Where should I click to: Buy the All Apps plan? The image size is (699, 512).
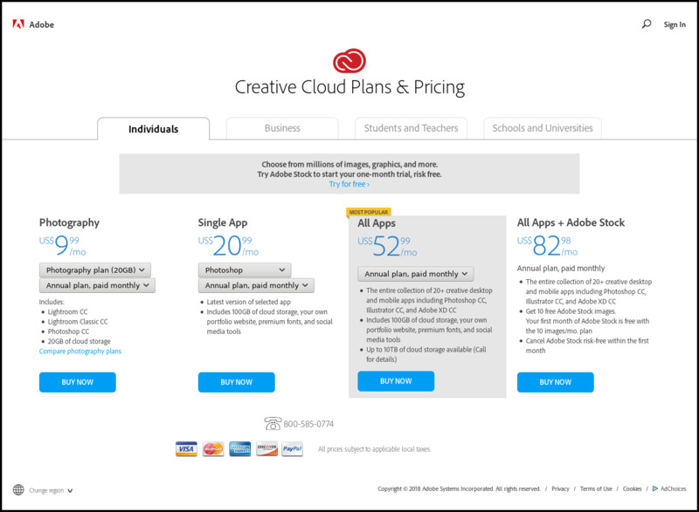pyautogui.click(x=396, y=381)
